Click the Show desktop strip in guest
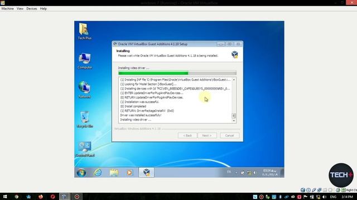357x200 pixels. (282, 173)
